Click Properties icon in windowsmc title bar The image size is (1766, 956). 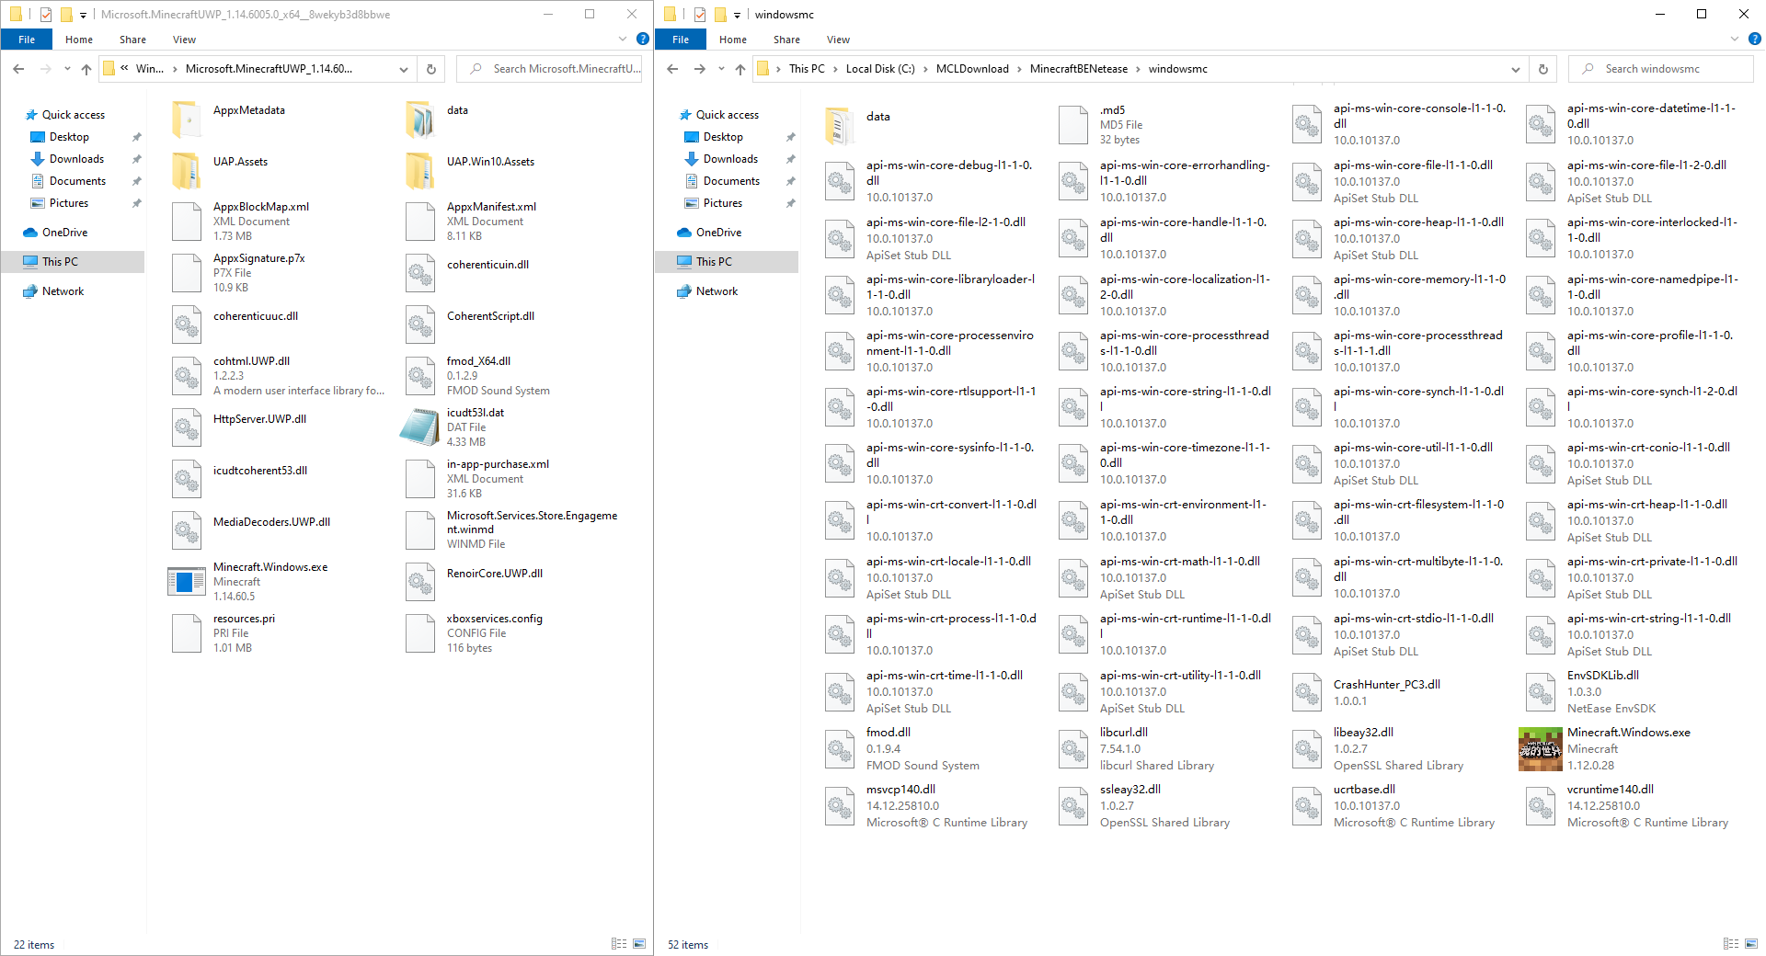point(700,15)
